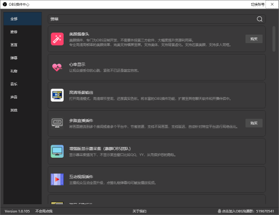
Task: Show the 音乐 plugins category
Action: 23,84
